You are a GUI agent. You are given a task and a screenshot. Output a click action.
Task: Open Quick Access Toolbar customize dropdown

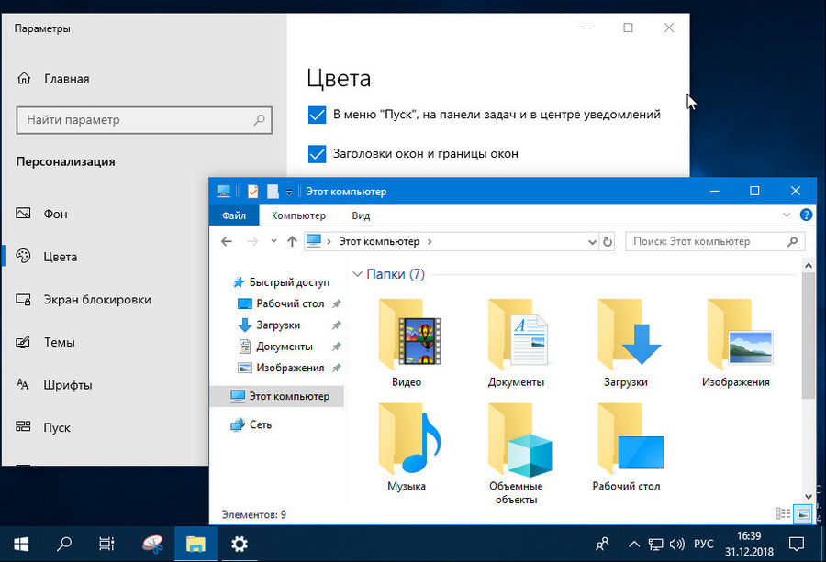[289, 192]
